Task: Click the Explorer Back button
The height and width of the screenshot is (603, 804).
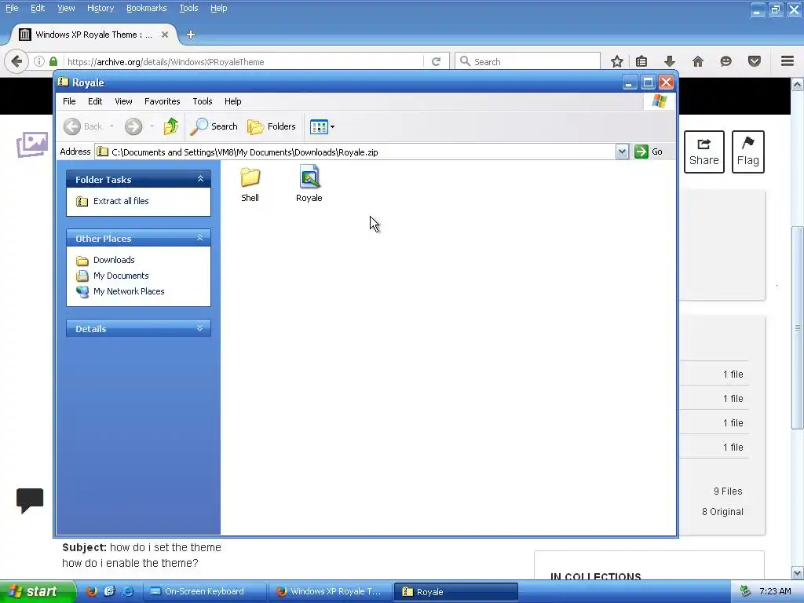Action: click(x=83, y=126)
